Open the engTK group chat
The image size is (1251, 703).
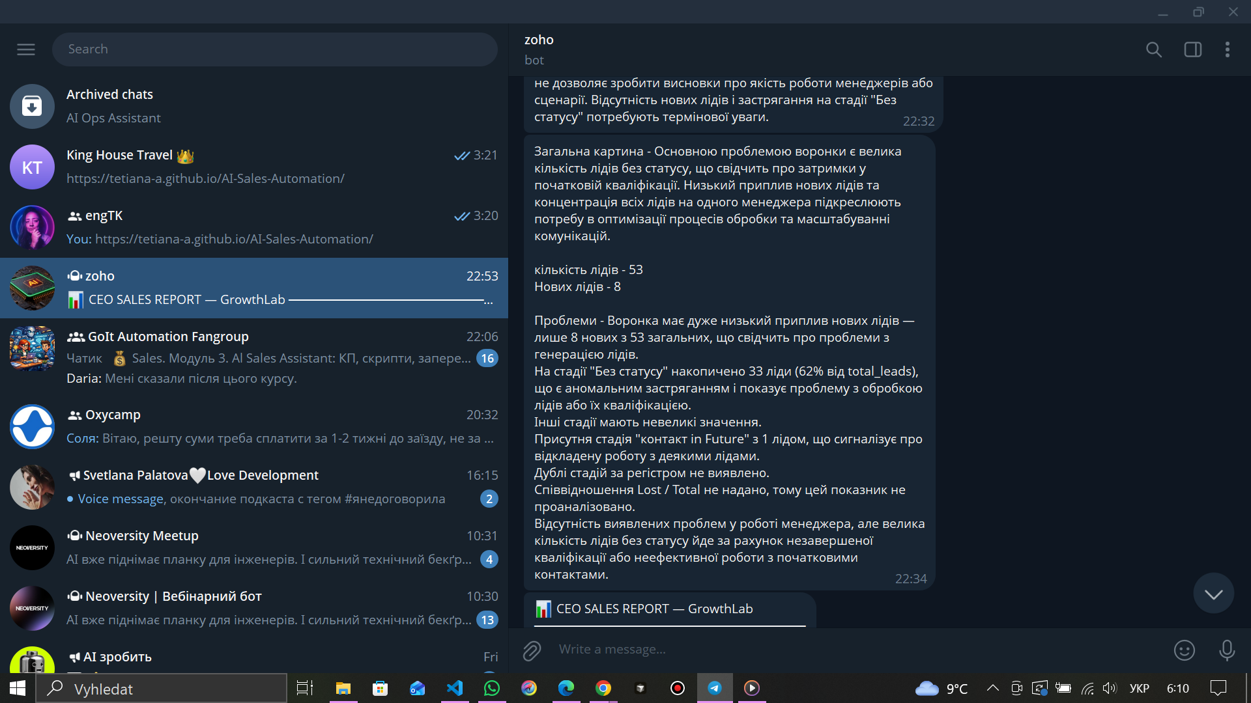254,227
